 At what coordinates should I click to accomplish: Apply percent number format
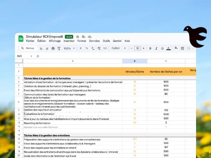point(87,49)
